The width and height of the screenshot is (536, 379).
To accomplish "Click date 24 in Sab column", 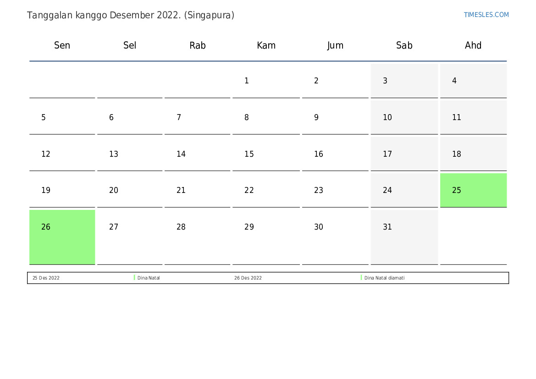I will tap(387, 191).
